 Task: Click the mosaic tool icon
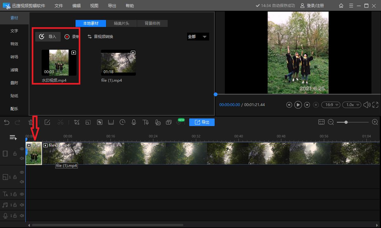click(100, 122)
